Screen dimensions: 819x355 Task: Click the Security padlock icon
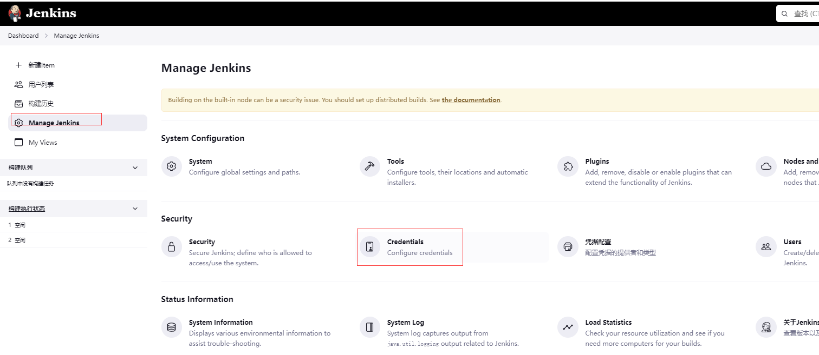[172, 247]
